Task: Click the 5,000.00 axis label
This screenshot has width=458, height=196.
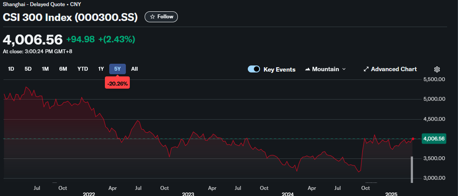Action: [434, 99]
